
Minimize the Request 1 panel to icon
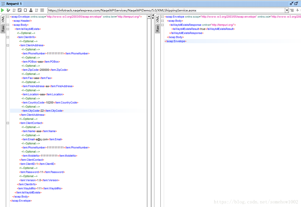point(292,3)
